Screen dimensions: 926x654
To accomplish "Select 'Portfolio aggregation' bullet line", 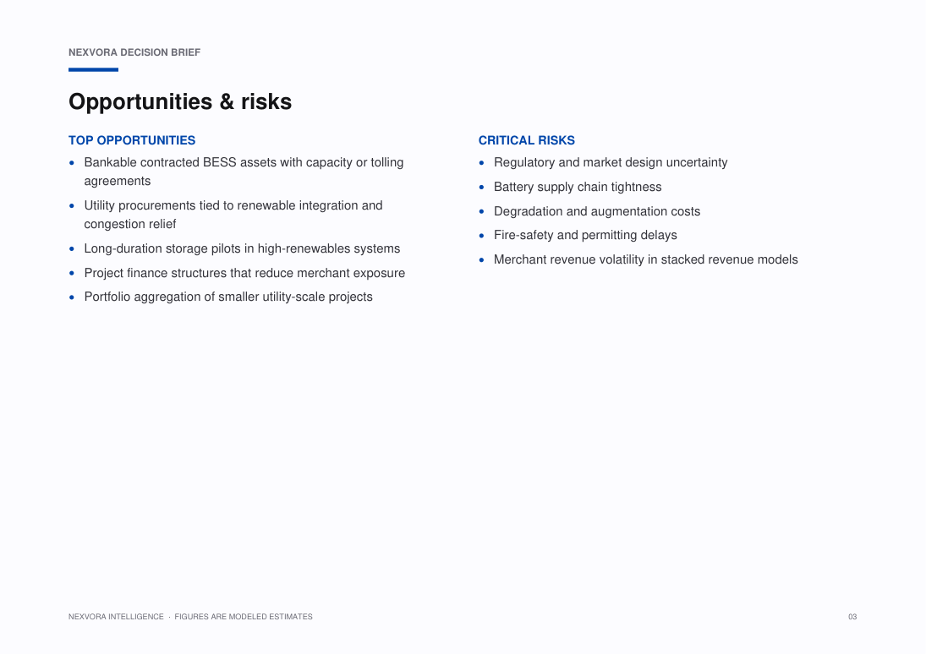I will (x=228, y=297).
